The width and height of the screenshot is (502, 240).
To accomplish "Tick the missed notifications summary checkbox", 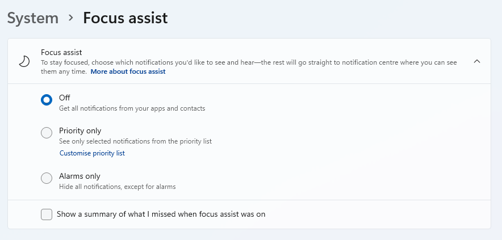I will coord(47,214).
